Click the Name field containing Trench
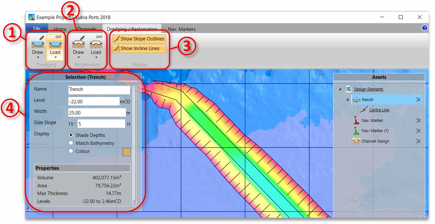This screenshot has width=435, height=224. point(99,90)
